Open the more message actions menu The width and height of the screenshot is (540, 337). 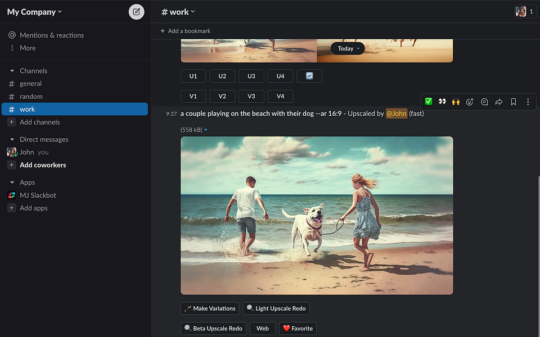[x=528, y=102]
